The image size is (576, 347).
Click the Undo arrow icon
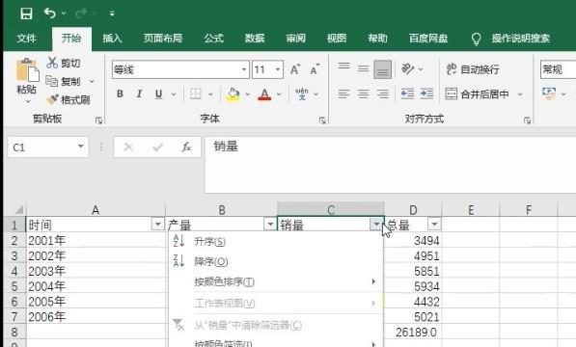pos(50,13)
